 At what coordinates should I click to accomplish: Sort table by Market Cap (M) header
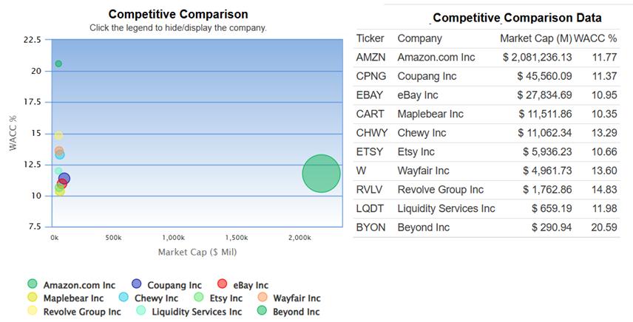point(535,38)
